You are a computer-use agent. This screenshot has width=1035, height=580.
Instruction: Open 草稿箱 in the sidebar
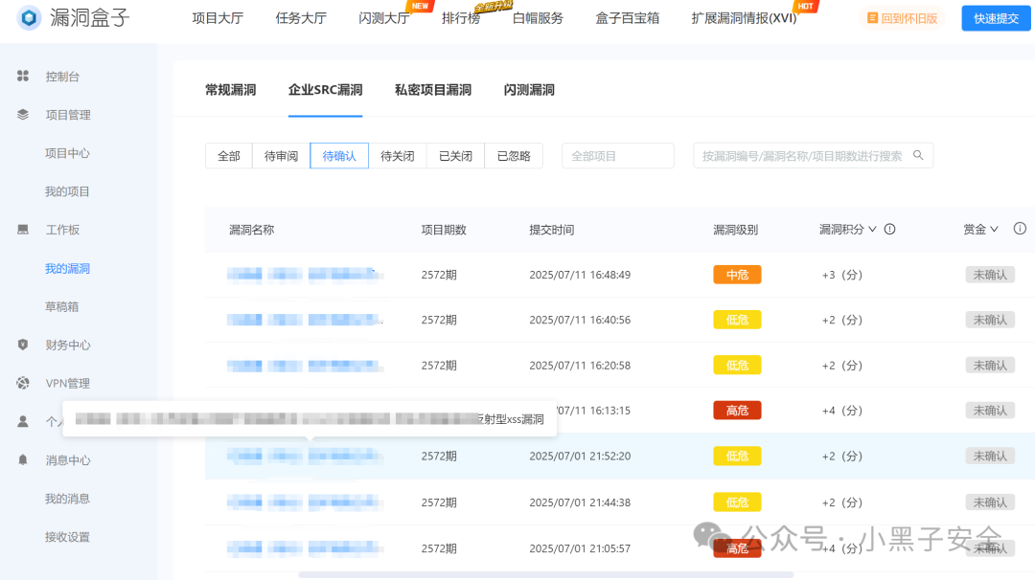pyautogui.click(x=62, y=306)
